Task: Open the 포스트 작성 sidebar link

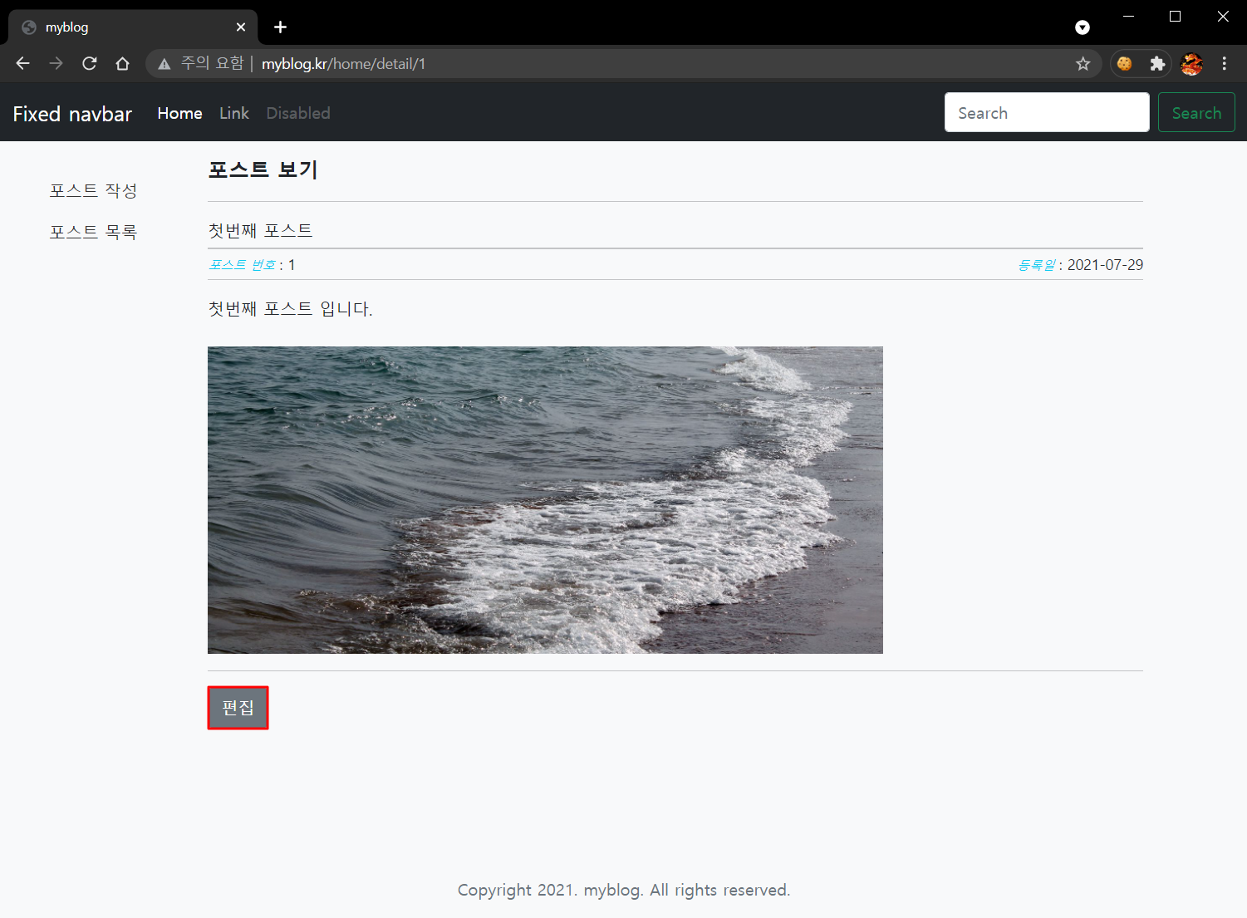Action: tap(93, 190)
